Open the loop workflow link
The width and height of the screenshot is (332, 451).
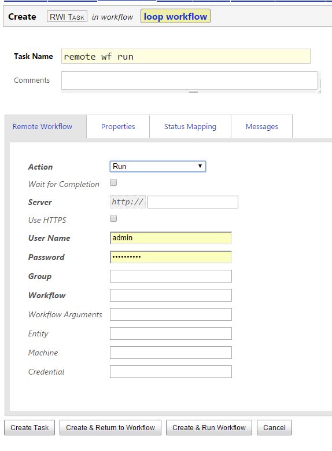[175, 16]
